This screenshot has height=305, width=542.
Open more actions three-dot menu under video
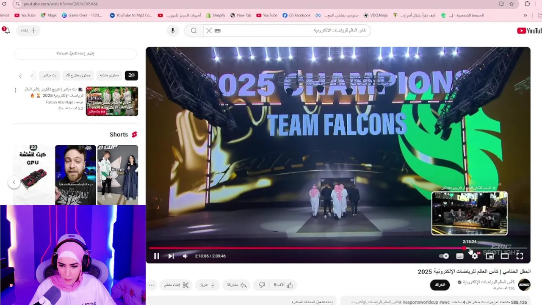point(151,285)
